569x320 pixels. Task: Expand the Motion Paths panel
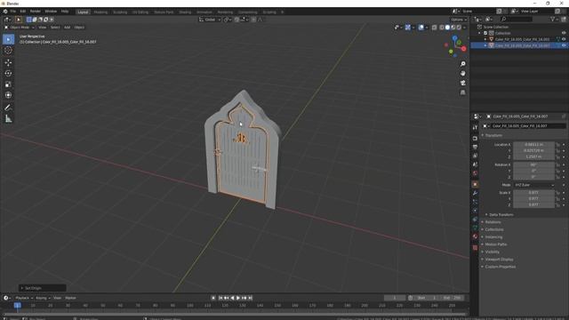tap(496, 244)
